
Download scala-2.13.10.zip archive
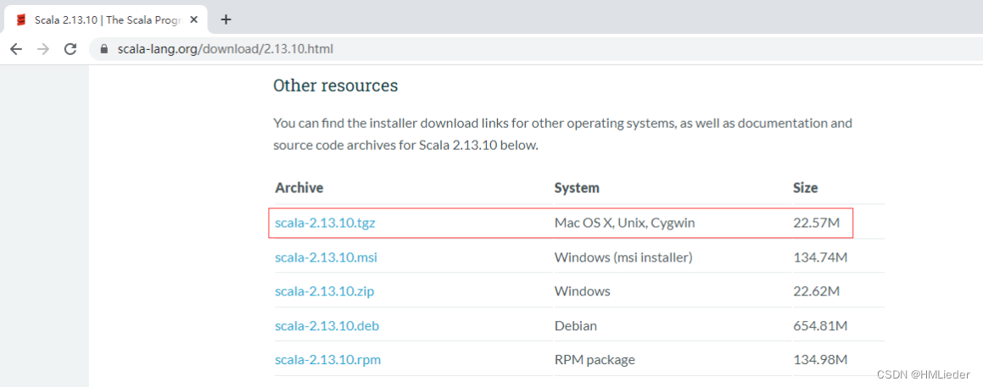(324, 291)
